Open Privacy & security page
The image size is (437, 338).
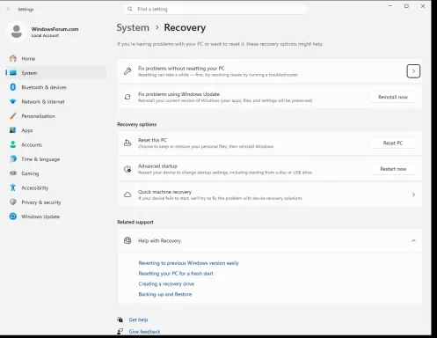[x=55, y=202]
